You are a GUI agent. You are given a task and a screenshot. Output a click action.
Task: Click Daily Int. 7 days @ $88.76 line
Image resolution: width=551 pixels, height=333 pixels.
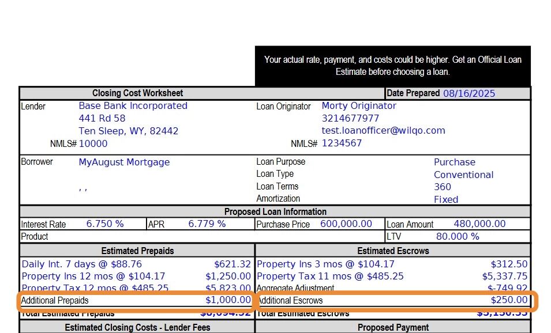point(81,264)
